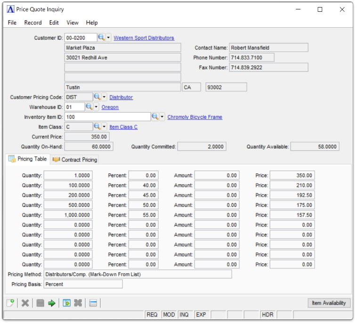Expand dropdown arrow beside Inventory Item ID

[x=162, y=117]
